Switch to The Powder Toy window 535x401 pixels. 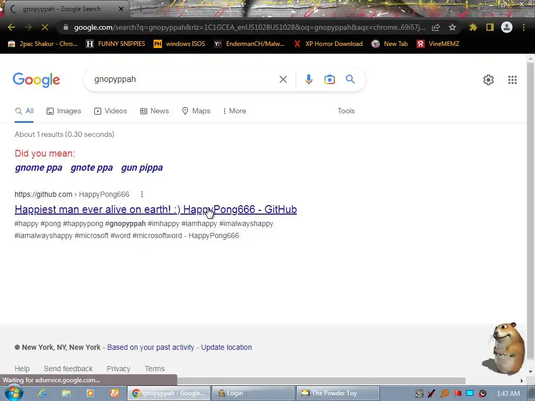[338, 393]
